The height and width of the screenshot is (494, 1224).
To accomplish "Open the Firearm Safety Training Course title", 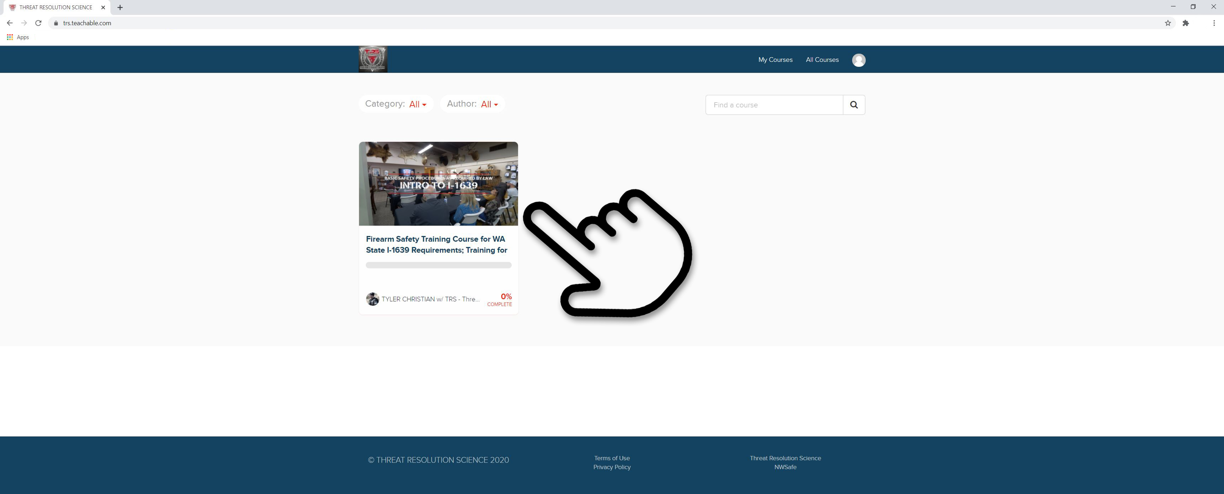I will [x=436, y=245].
